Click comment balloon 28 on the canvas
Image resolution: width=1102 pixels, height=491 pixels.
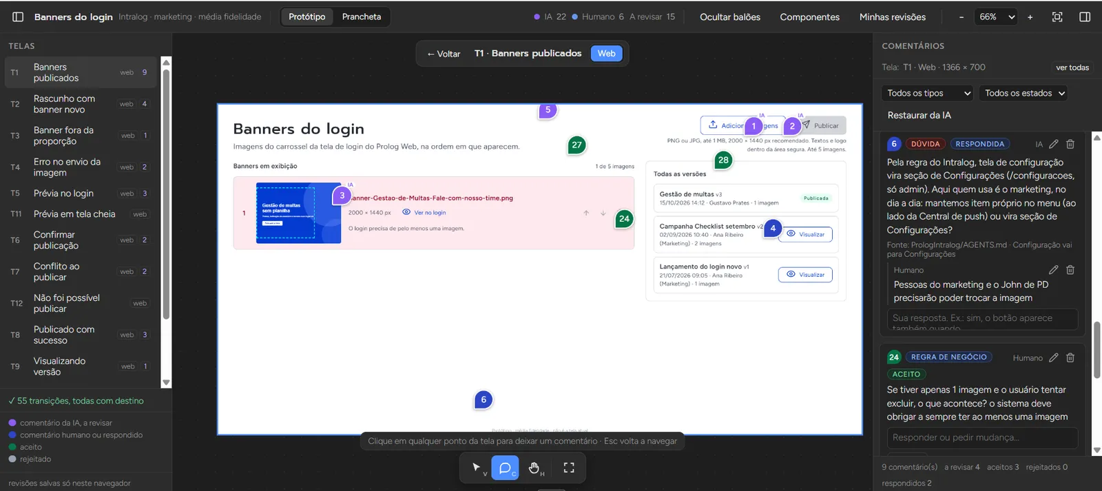tap(723, 160)
